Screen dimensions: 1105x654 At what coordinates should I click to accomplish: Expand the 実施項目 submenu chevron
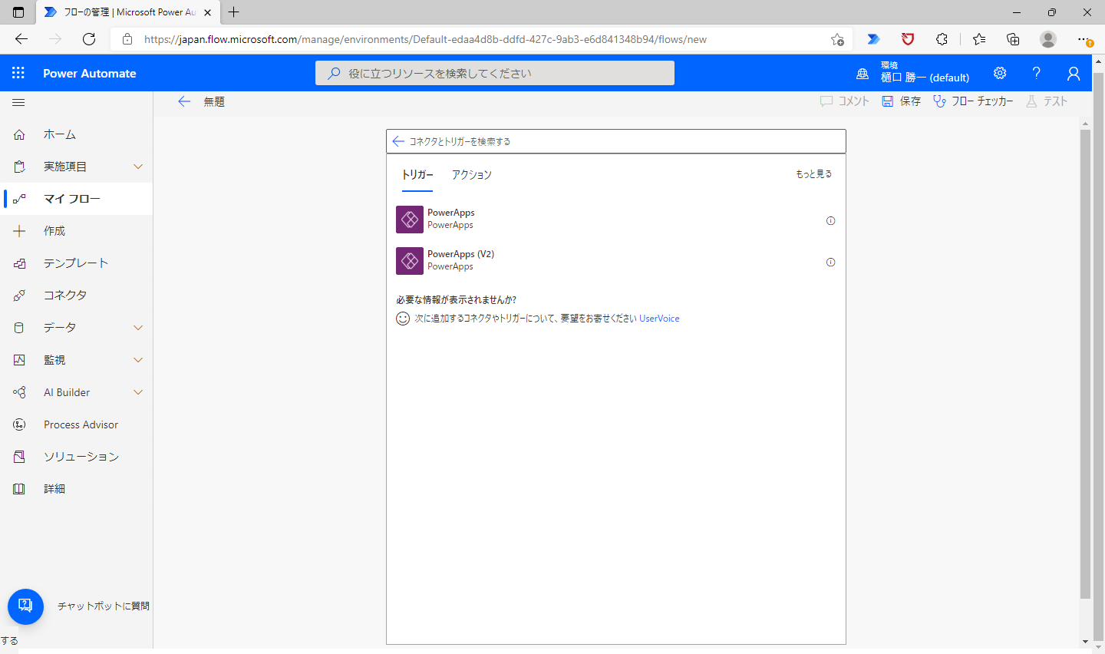138,167
